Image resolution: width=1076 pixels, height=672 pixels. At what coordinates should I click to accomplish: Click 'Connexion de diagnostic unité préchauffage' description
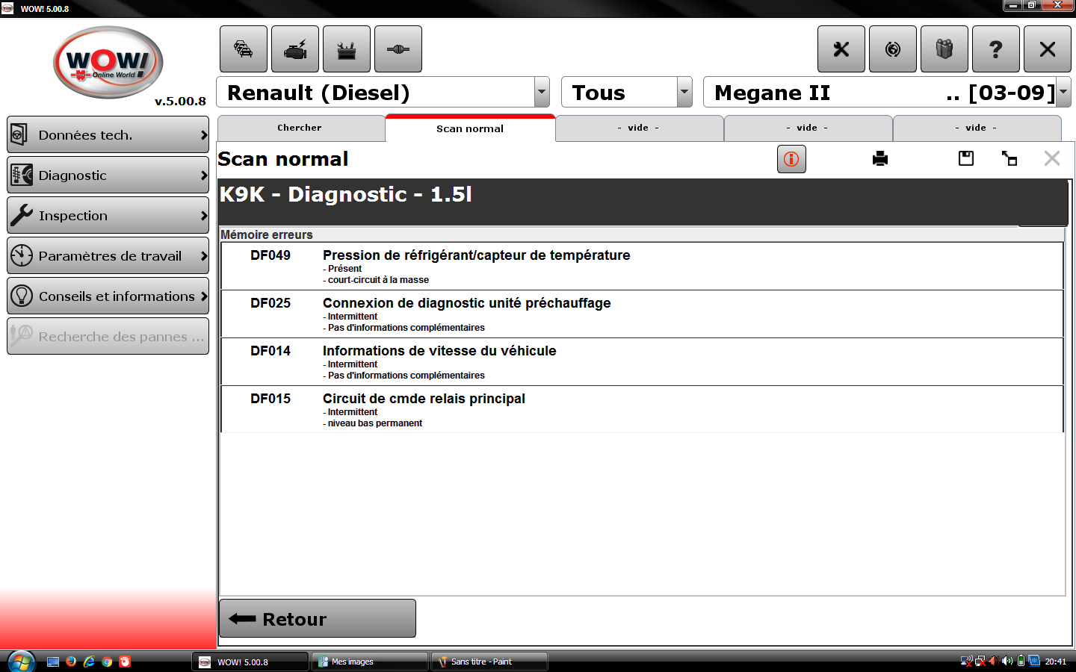tap(467, 303)
